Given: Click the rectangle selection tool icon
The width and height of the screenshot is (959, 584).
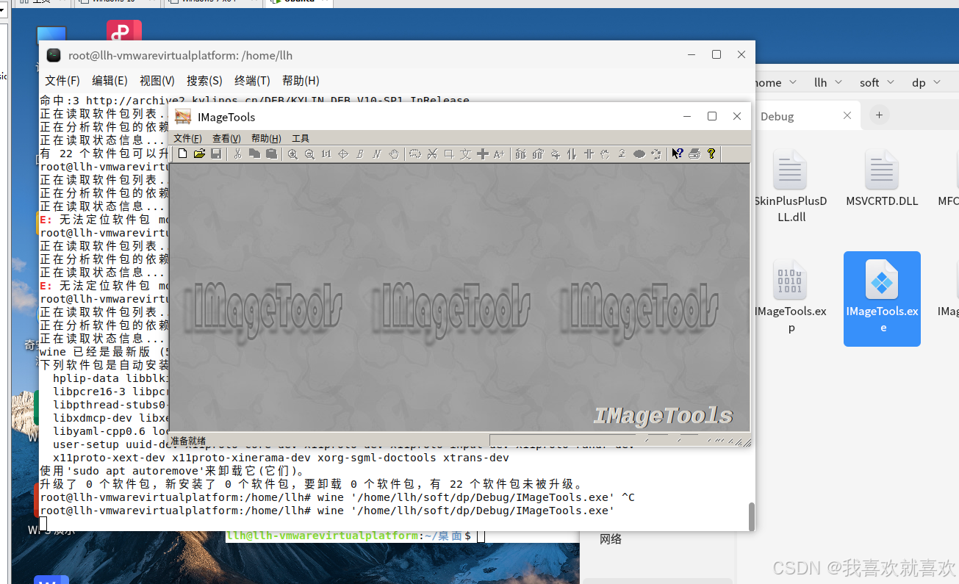Looking at the screenshot, I should click(x=449, y=154).
